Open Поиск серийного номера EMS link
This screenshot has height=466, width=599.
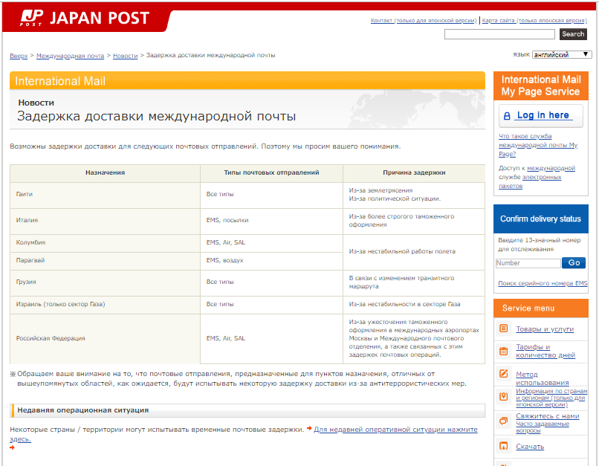(543, 283)
